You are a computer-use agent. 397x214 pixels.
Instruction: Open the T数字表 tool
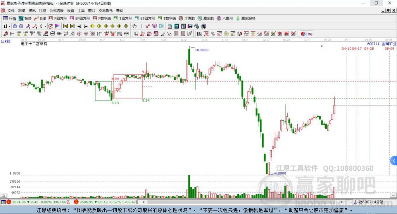point(167,19)
